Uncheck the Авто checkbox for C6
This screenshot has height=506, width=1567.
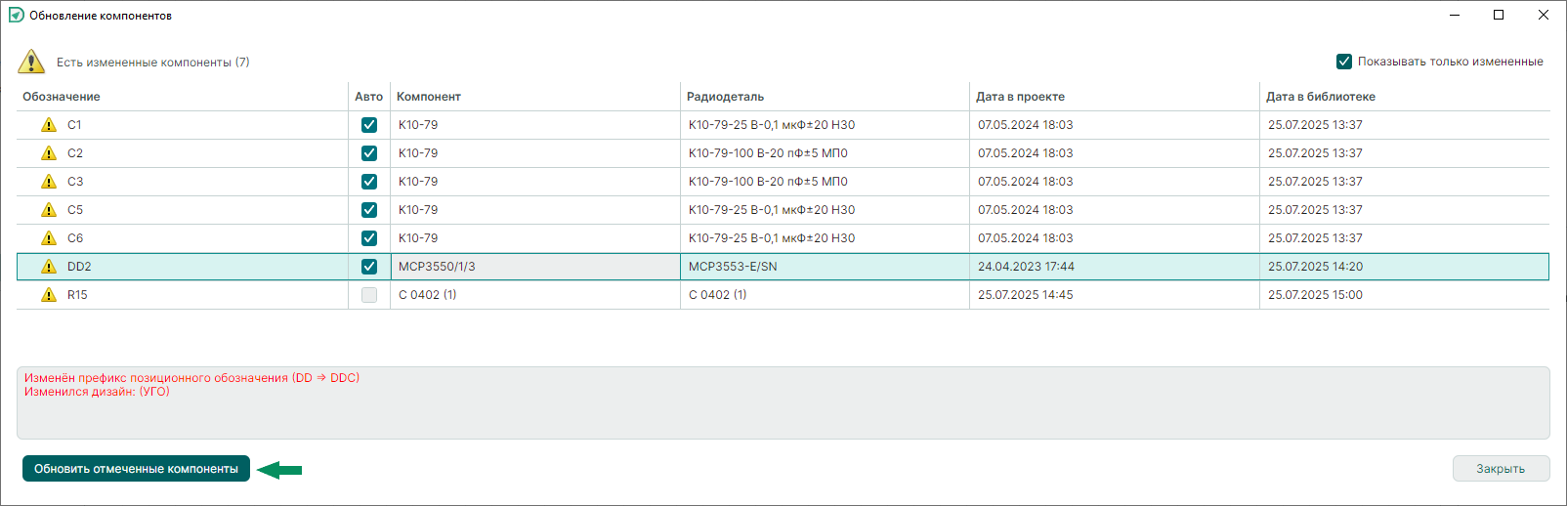coord(369,238)
